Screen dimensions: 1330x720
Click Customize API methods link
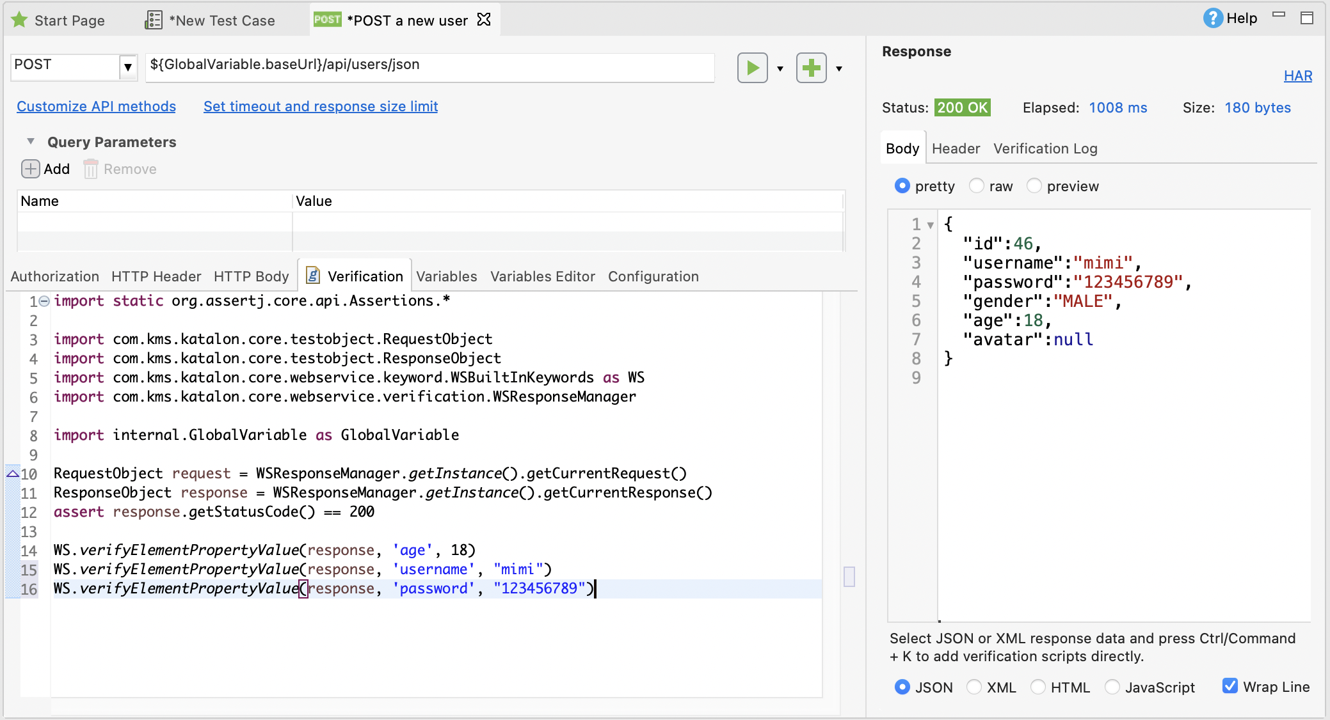96,106
